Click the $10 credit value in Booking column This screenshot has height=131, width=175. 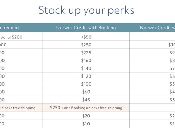click(x=86, y=124)
